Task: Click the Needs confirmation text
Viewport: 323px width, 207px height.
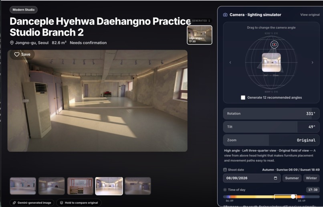Action: [88, 43]
